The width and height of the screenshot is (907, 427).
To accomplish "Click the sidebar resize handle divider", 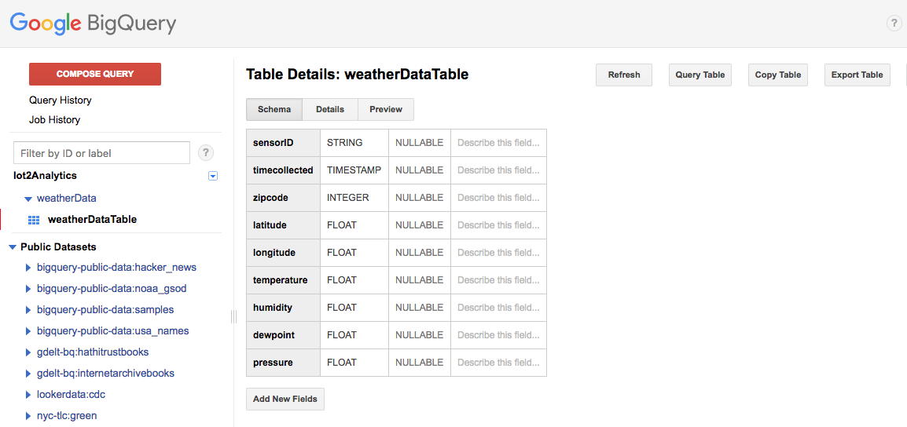I will (x=233, y=316).
